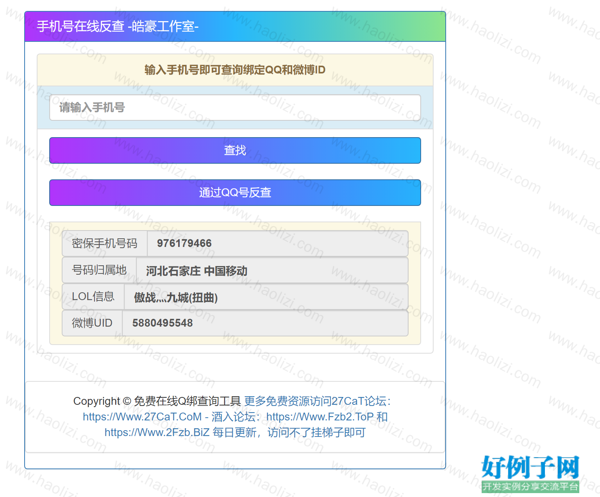Click the phone number input field
Viewport: 600px width, 497px height.
coord(235,107)
